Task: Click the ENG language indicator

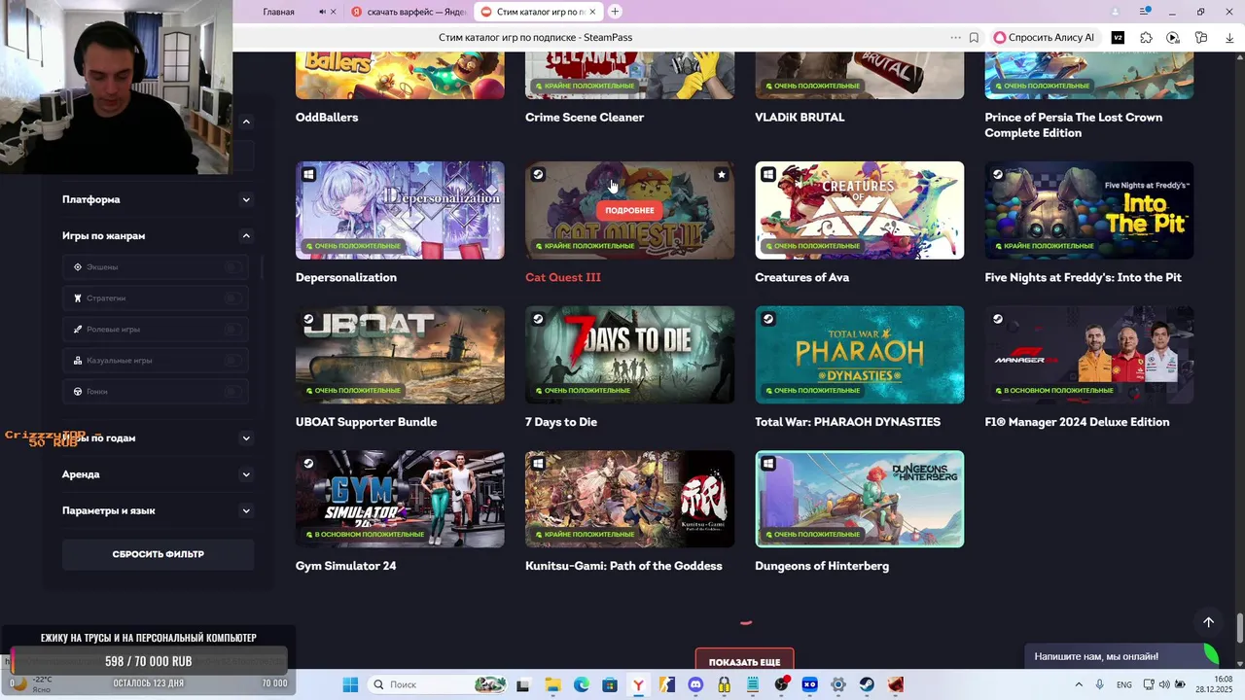Action: (1124, 684)
